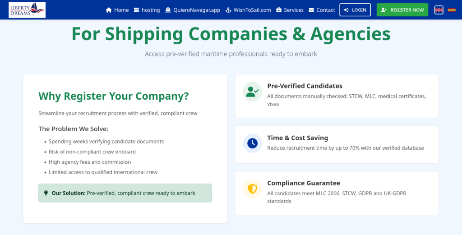
Task: Click the Our Solution highlighted box
Action: (125, 193)
